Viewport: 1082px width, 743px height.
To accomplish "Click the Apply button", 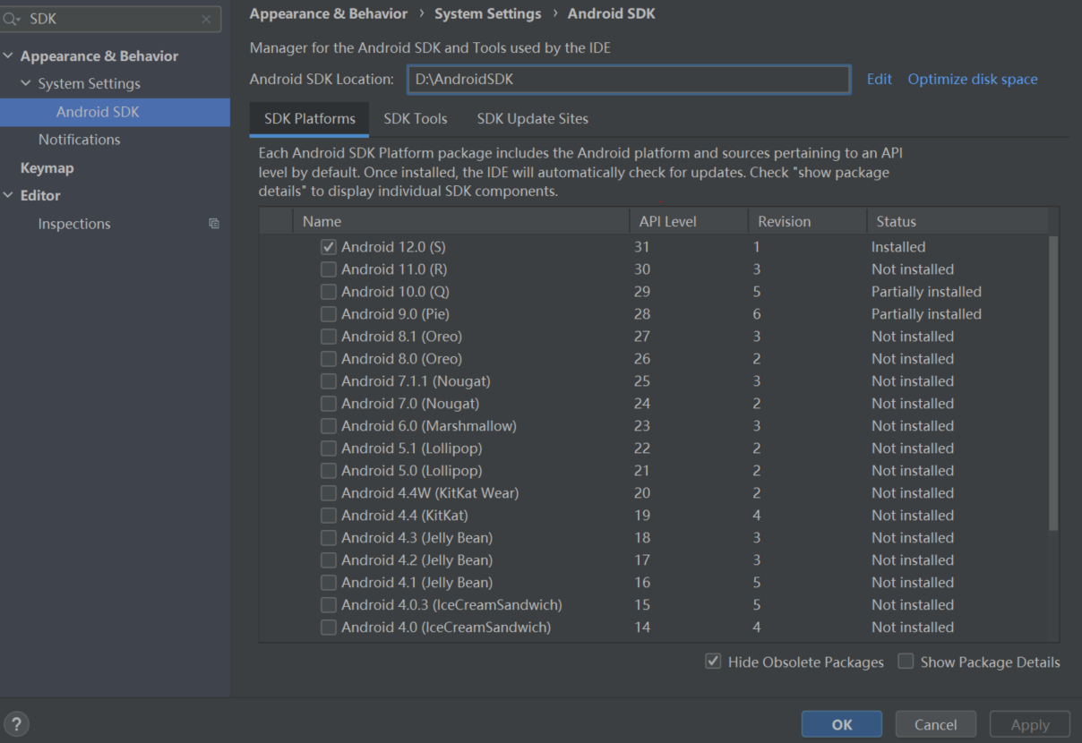I will (1030, 724).
